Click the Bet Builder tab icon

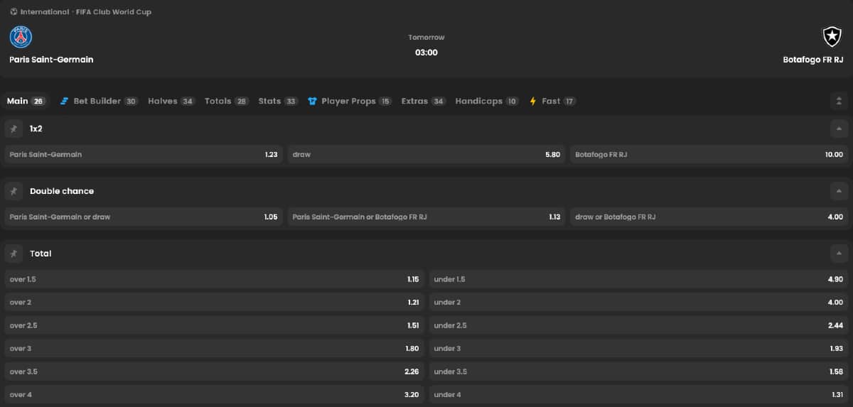click(x=65, y=101)
